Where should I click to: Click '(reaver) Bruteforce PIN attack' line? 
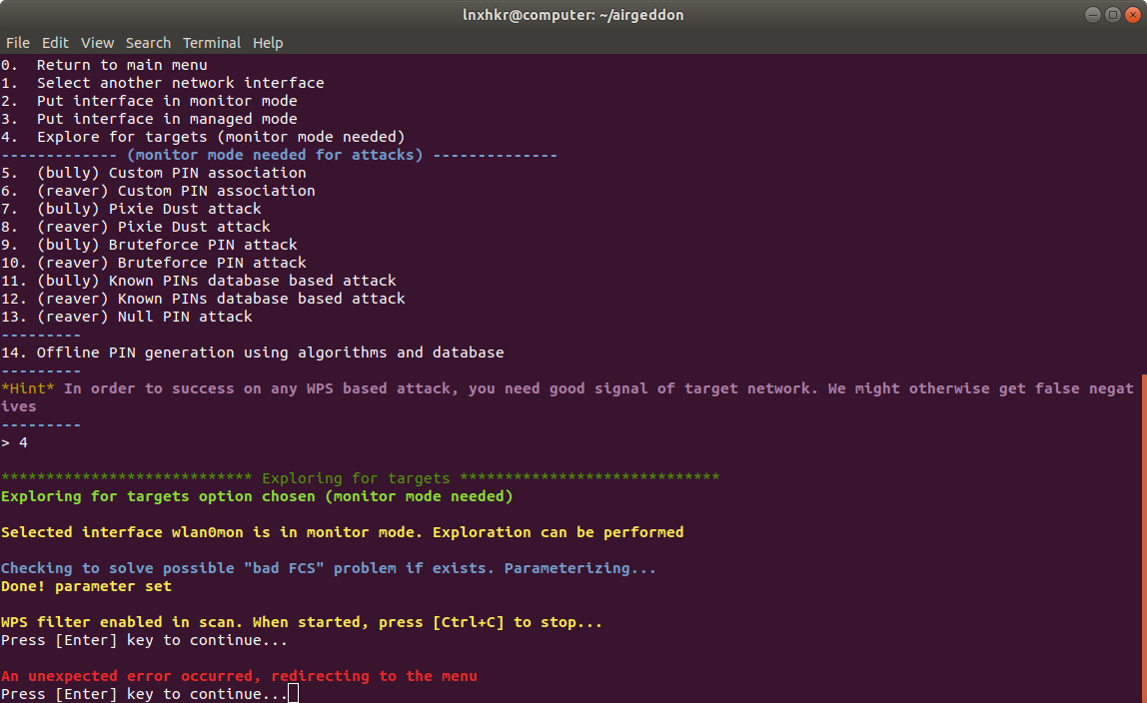[x=154, y=263]
